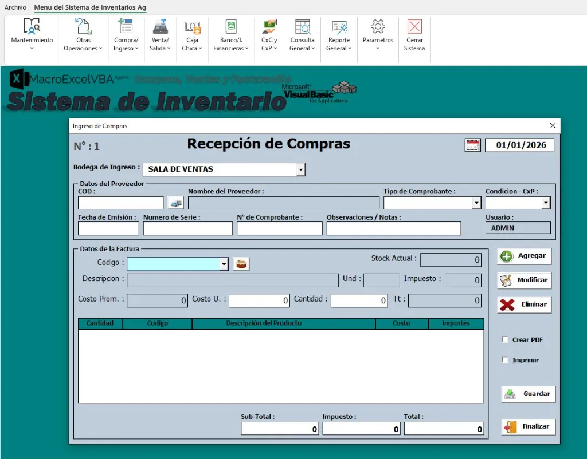Click the provider search icon next to COD
This screenshot has height=459, width=587.
(x=175, y=203)
